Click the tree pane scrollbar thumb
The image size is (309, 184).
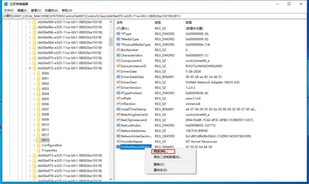point(111,42)
